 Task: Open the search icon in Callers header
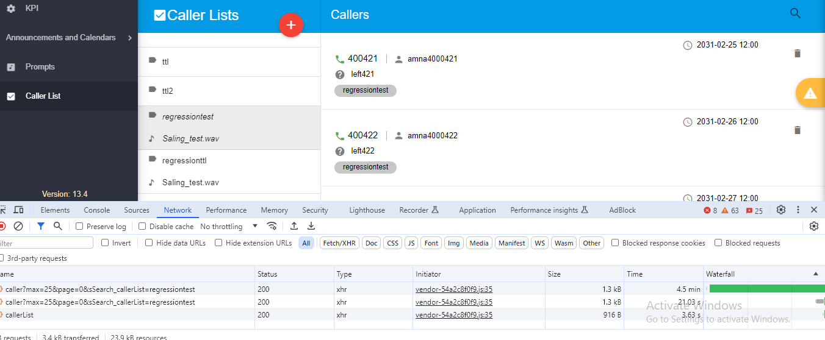pos(795,13)
